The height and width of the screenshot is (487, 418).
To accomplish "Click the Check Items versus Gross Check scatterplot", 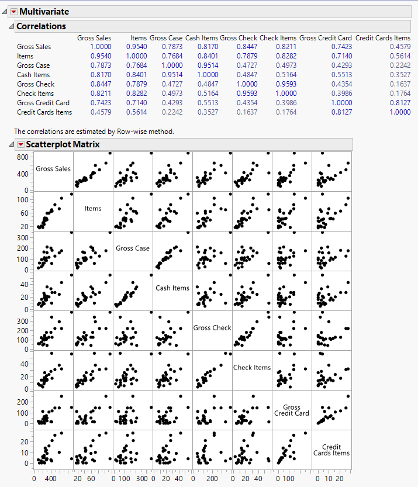I will [212, 370].
